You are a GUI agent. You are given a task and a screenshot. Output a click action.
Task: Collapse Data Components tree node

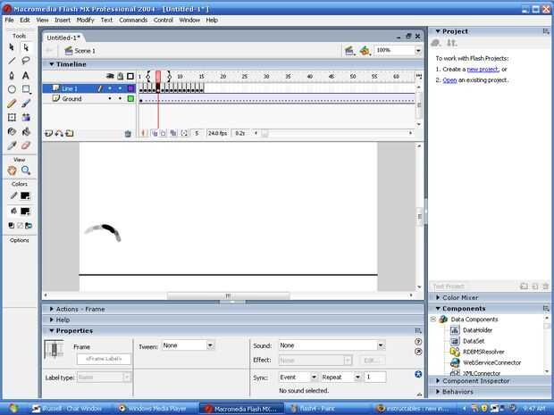click(433, 320)
